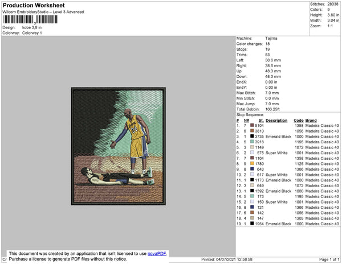Screen dimensions: 342x264
Task: Click the width value 3.04 in
Action: click(333, 20)
